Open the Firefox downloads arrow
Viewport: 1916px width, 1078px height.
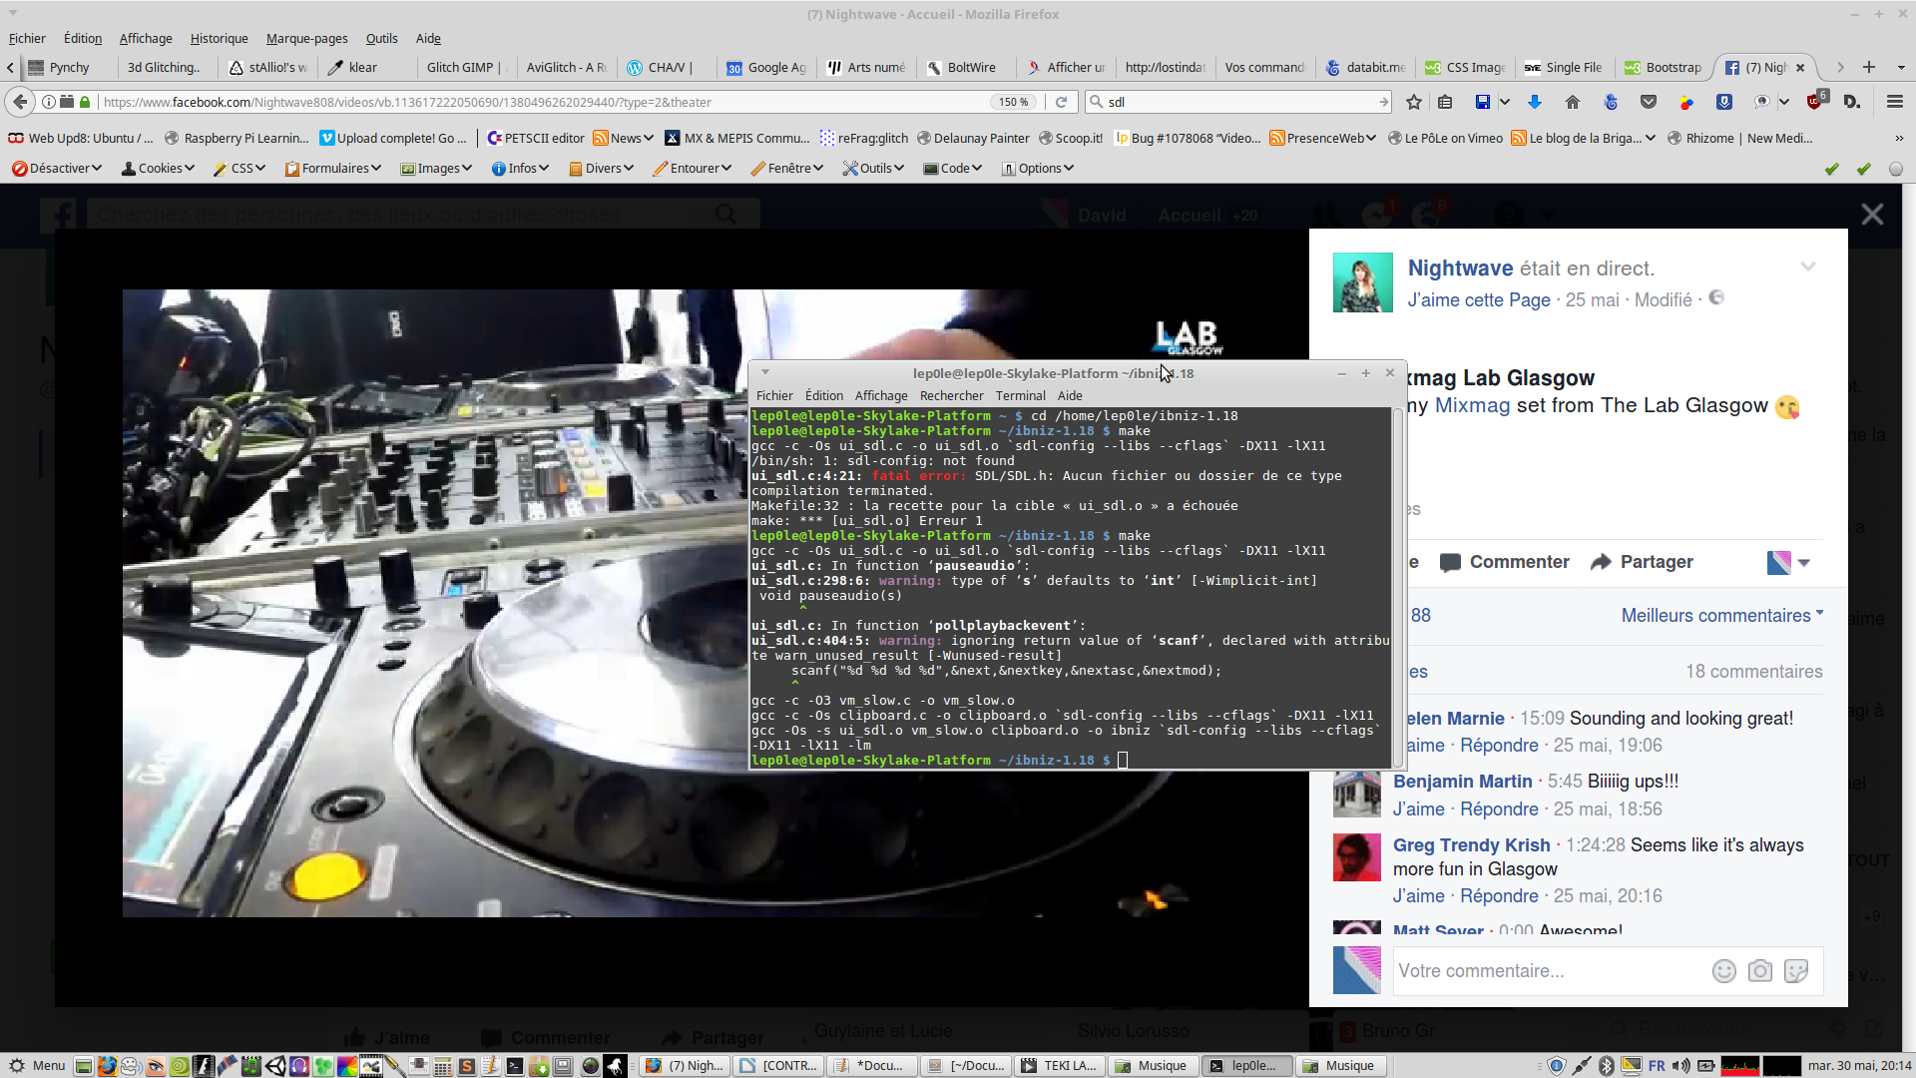(x=1535, y=102)
